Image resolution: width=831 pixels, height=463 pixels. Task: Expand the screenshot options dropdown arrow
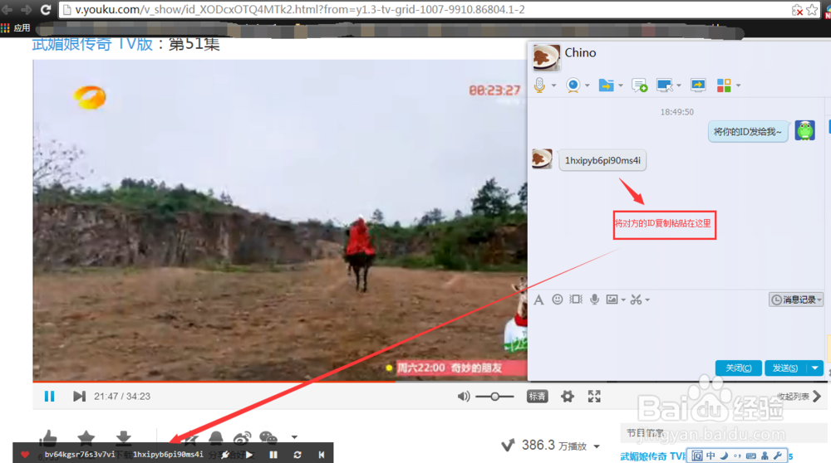tap(647, 300)
